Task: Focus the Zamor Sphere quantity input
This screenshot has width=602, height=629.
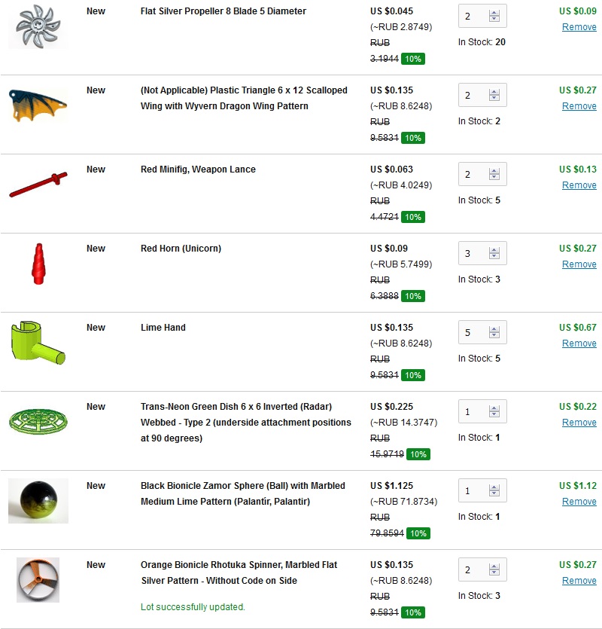Action: pos(473,490)
